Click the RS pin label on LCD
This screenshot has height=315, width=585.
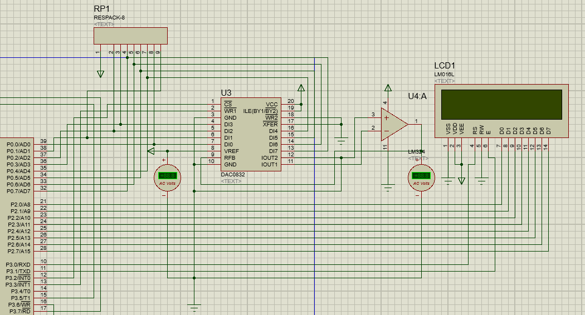(475, 131)
